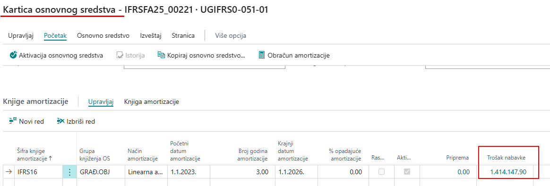The width and height of the screenshot is (550, 186).
Task: Click the Kopiraj osnovno sredstvo icon
Action: coord(161,55)
